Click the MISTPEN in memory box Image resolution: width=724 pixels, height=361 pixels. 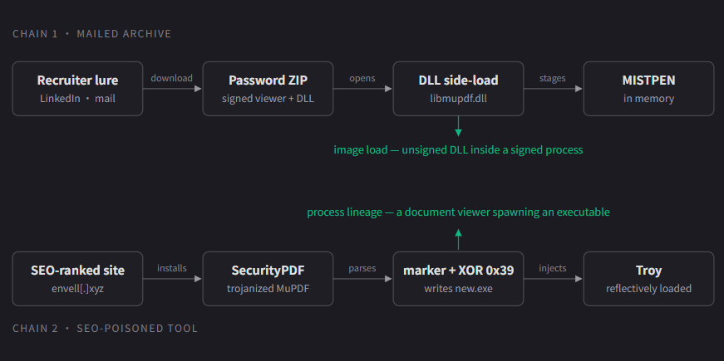tap(648, 89)
